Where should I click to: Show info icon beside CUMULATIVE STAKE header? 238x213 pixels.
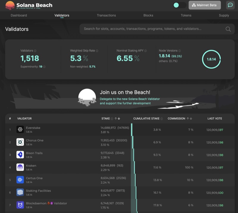[162, 119]
